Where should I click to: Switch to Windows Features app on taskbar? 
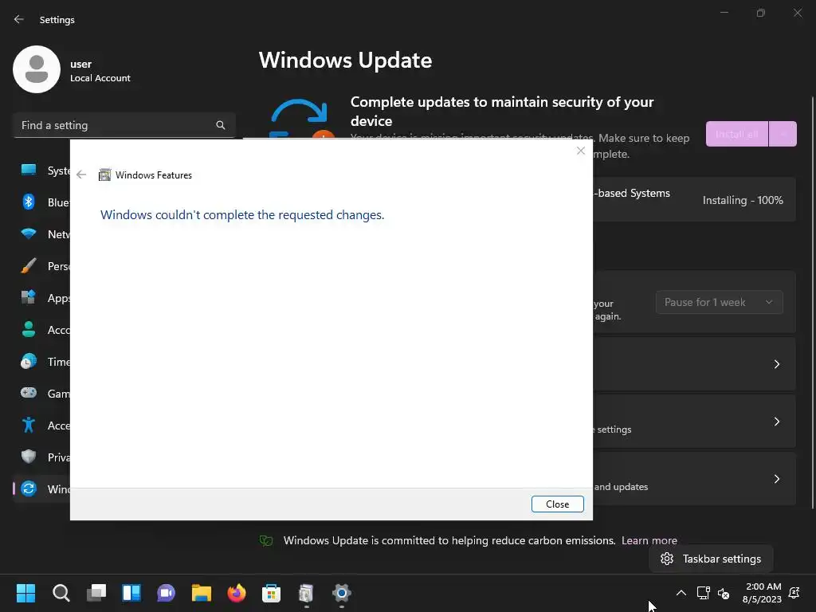coord(306,593)
